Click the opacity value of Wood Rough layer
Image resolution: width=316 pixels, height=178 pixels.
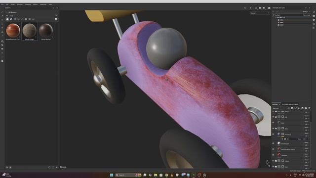point(306,145)
